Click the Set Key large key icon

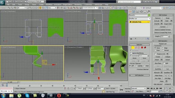pyautogui.click(x=121, y=90)
